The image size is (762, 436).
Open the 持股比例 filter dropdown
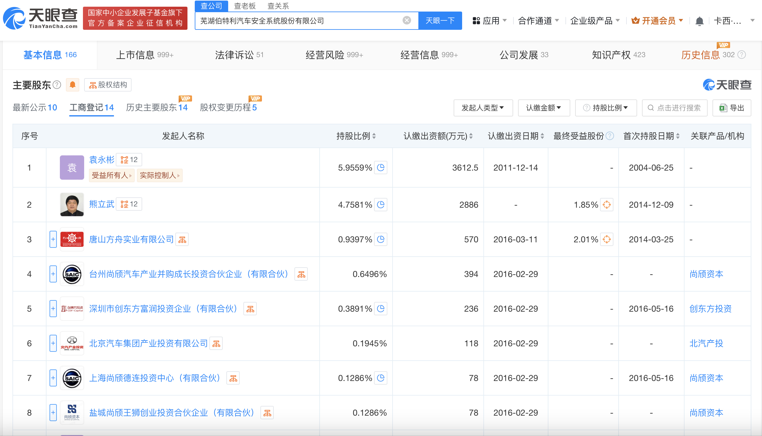coord(606,108)
